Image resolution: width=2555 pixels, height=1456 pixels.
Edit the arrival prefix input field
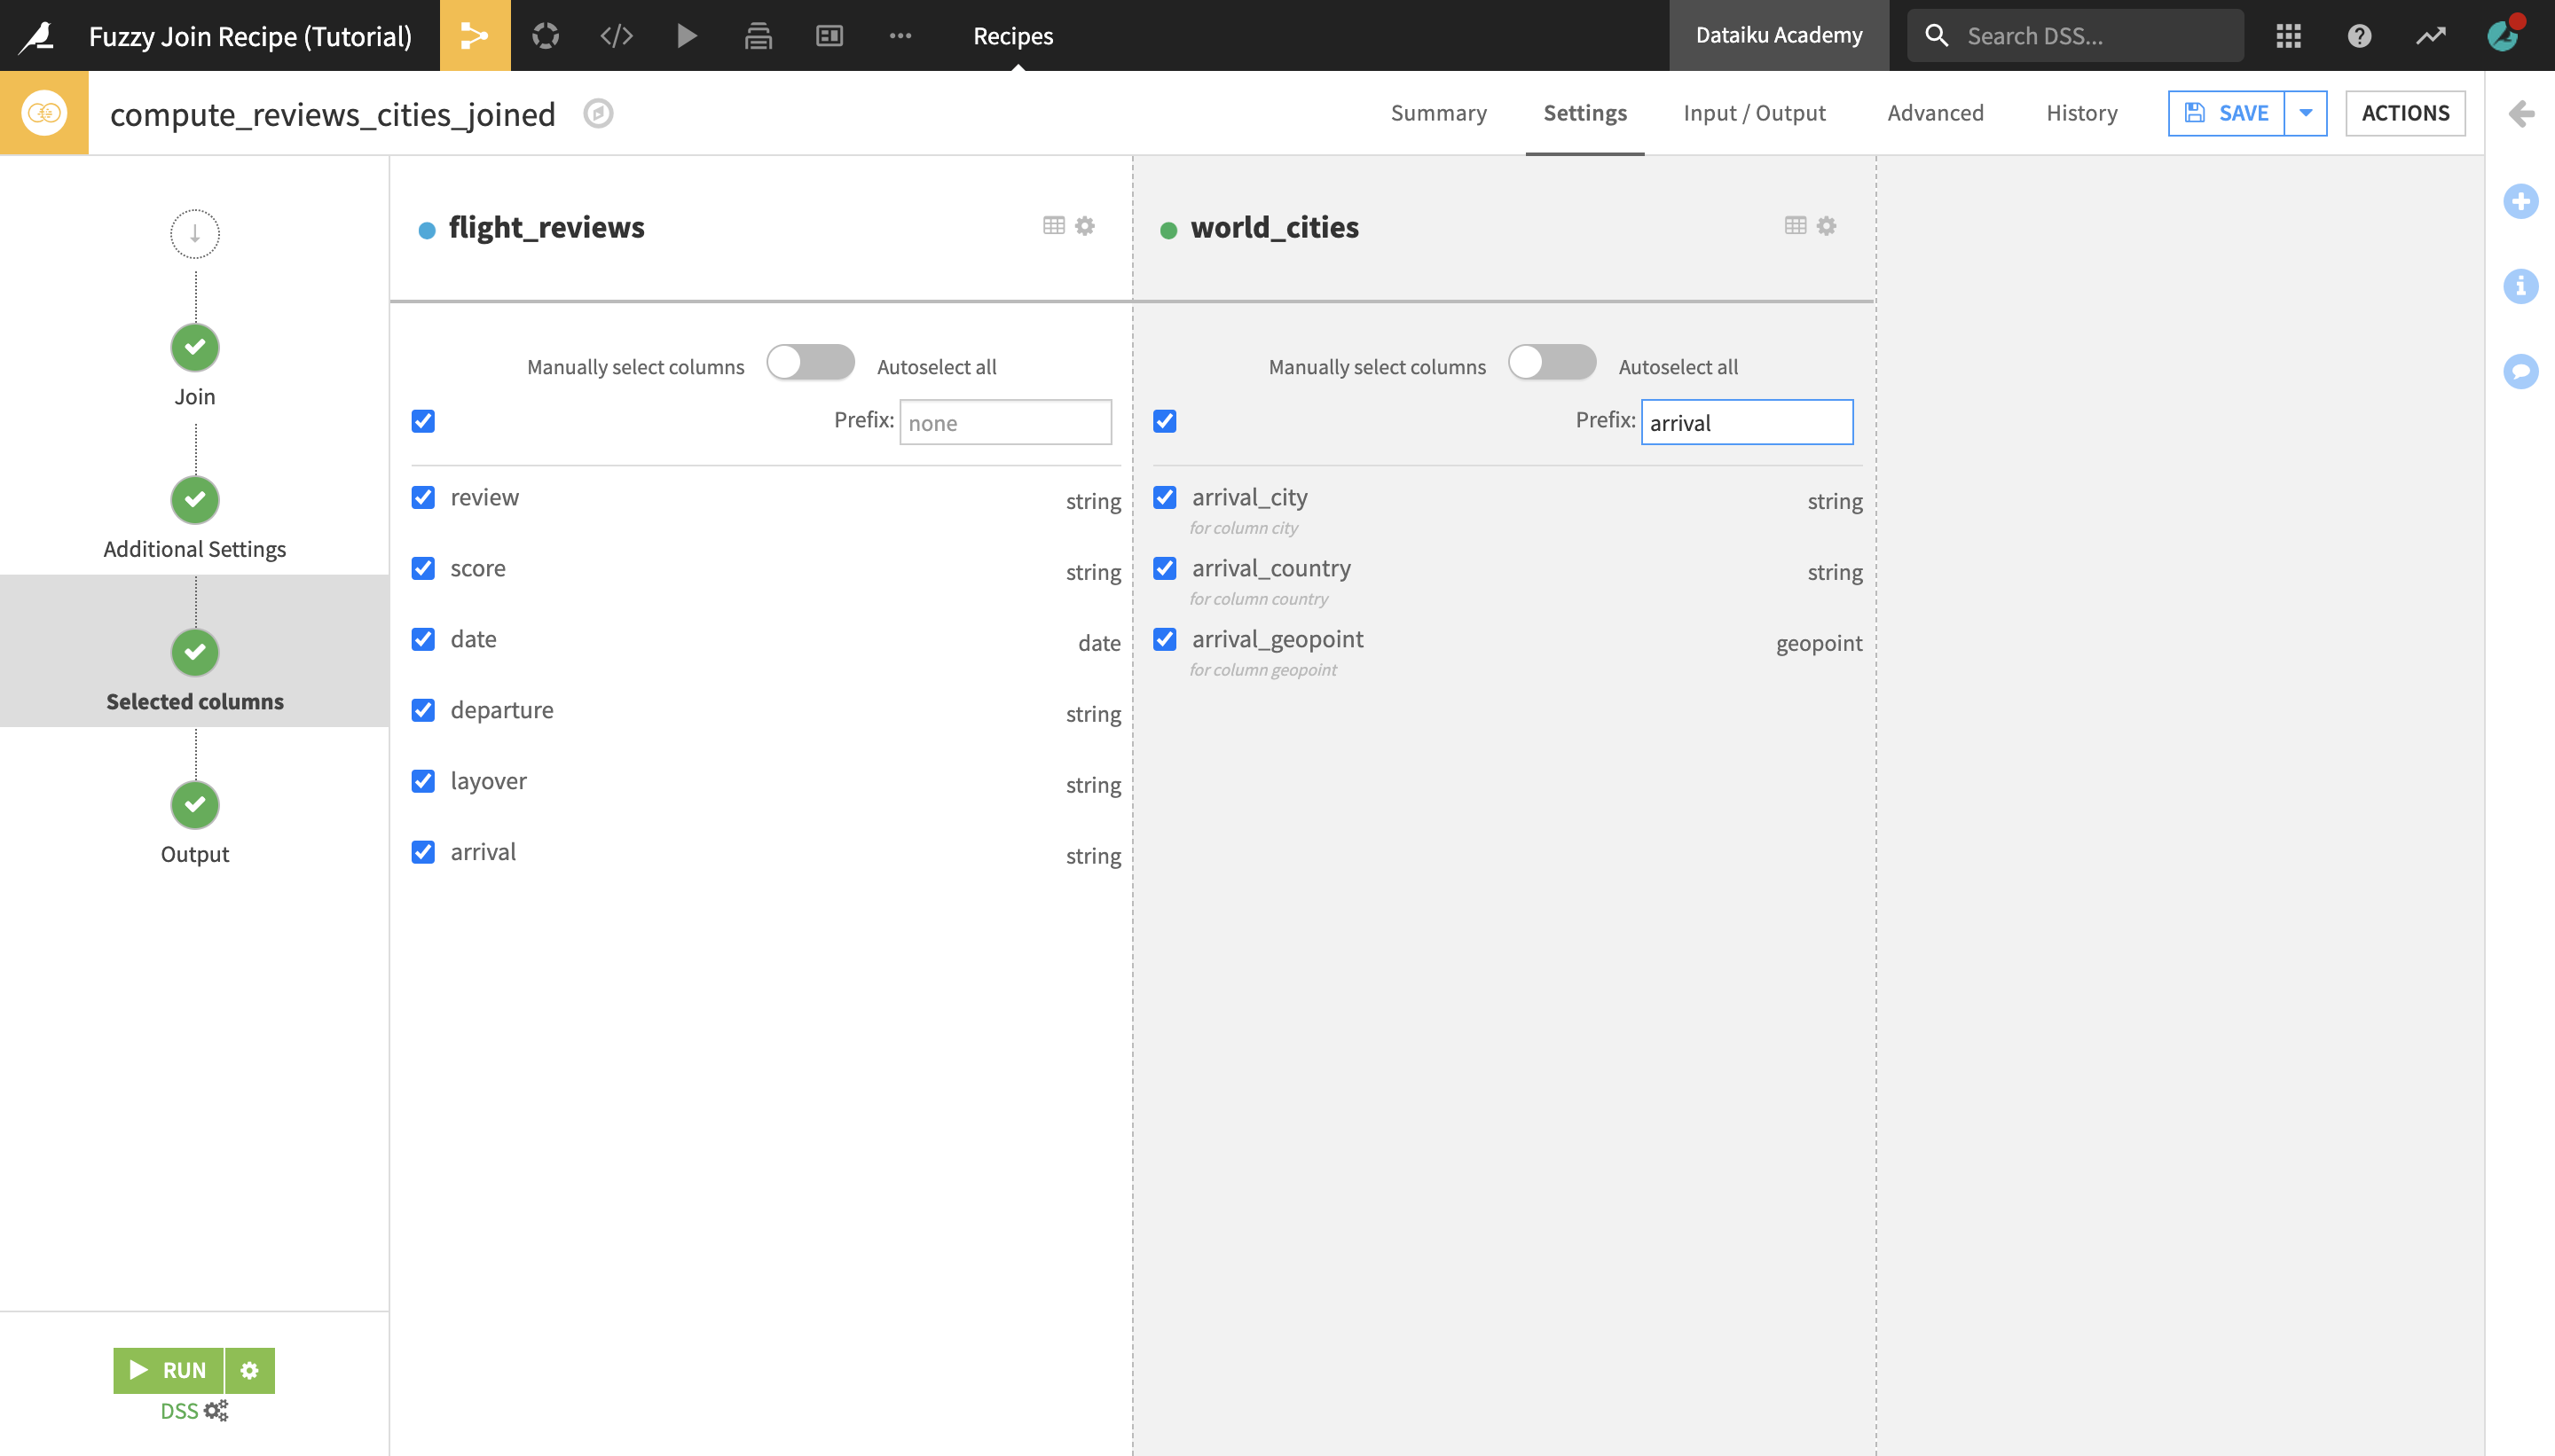click(x=1744, y=421)
